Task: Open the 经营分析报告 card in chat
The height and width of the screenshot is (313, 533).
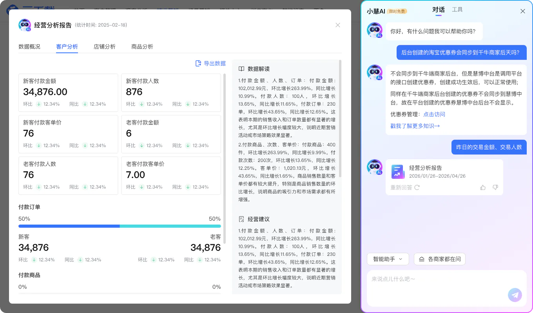Action: [x=444, y=177]
